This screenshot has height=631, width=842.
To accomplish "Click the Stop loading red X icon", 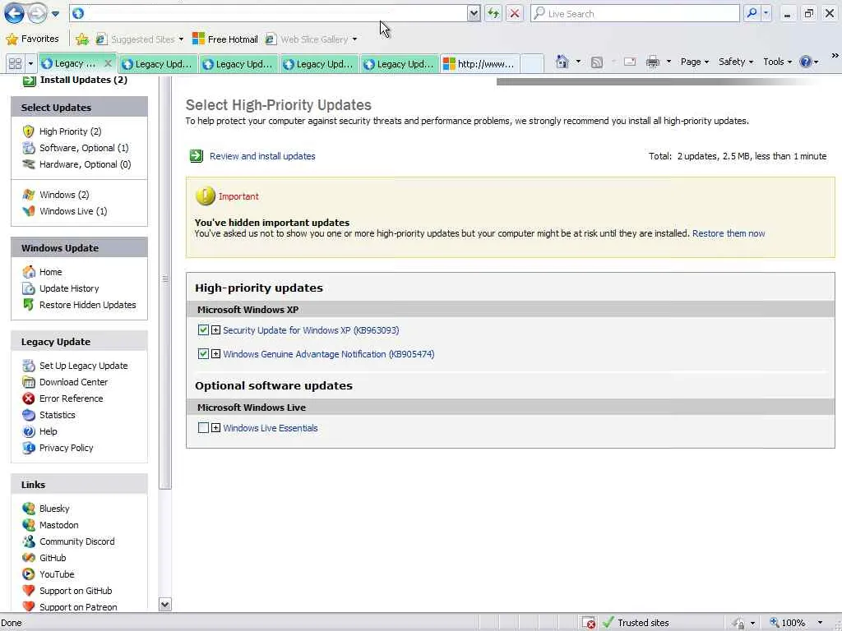I will pos(515,13).
